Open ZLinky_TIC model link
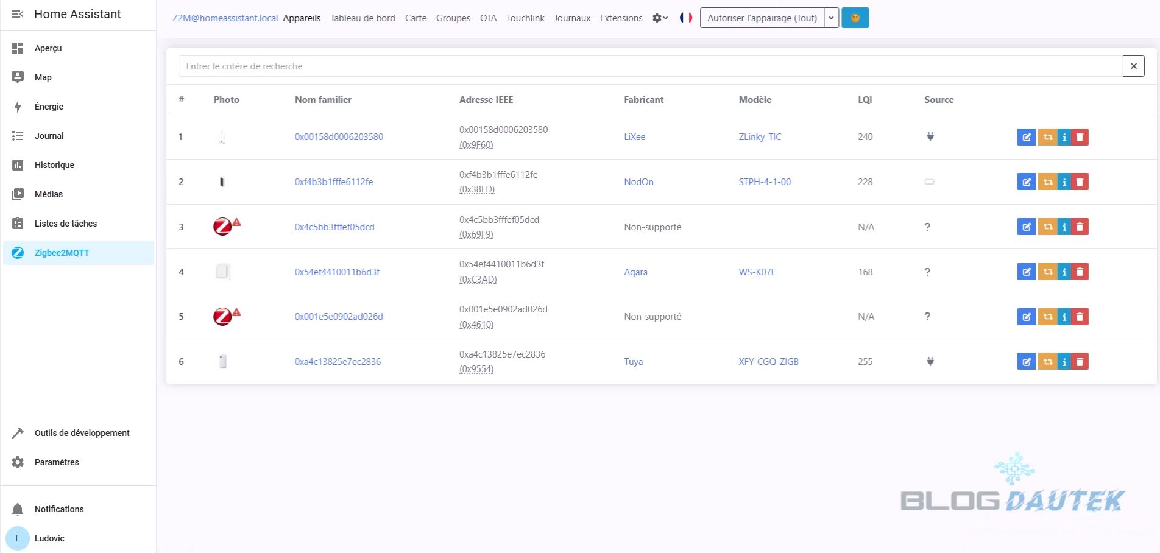Image resolution: width=1160 pixels, height=553 pixels. 760,137
